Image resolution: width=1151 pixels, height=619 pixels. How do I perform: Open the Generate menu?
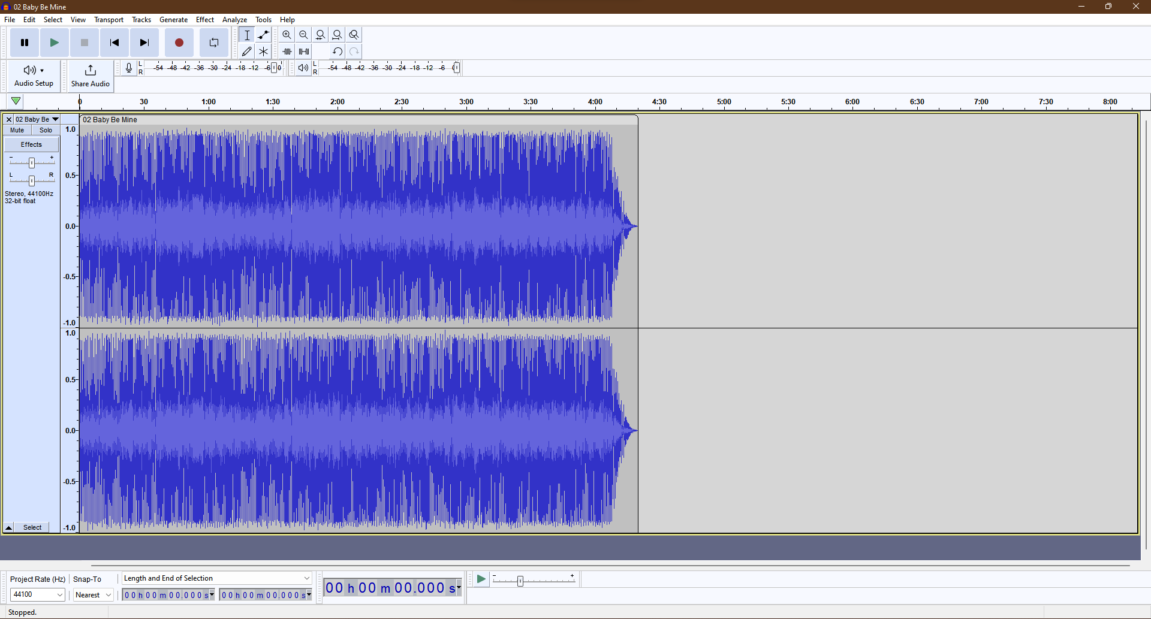pos(173,20)
